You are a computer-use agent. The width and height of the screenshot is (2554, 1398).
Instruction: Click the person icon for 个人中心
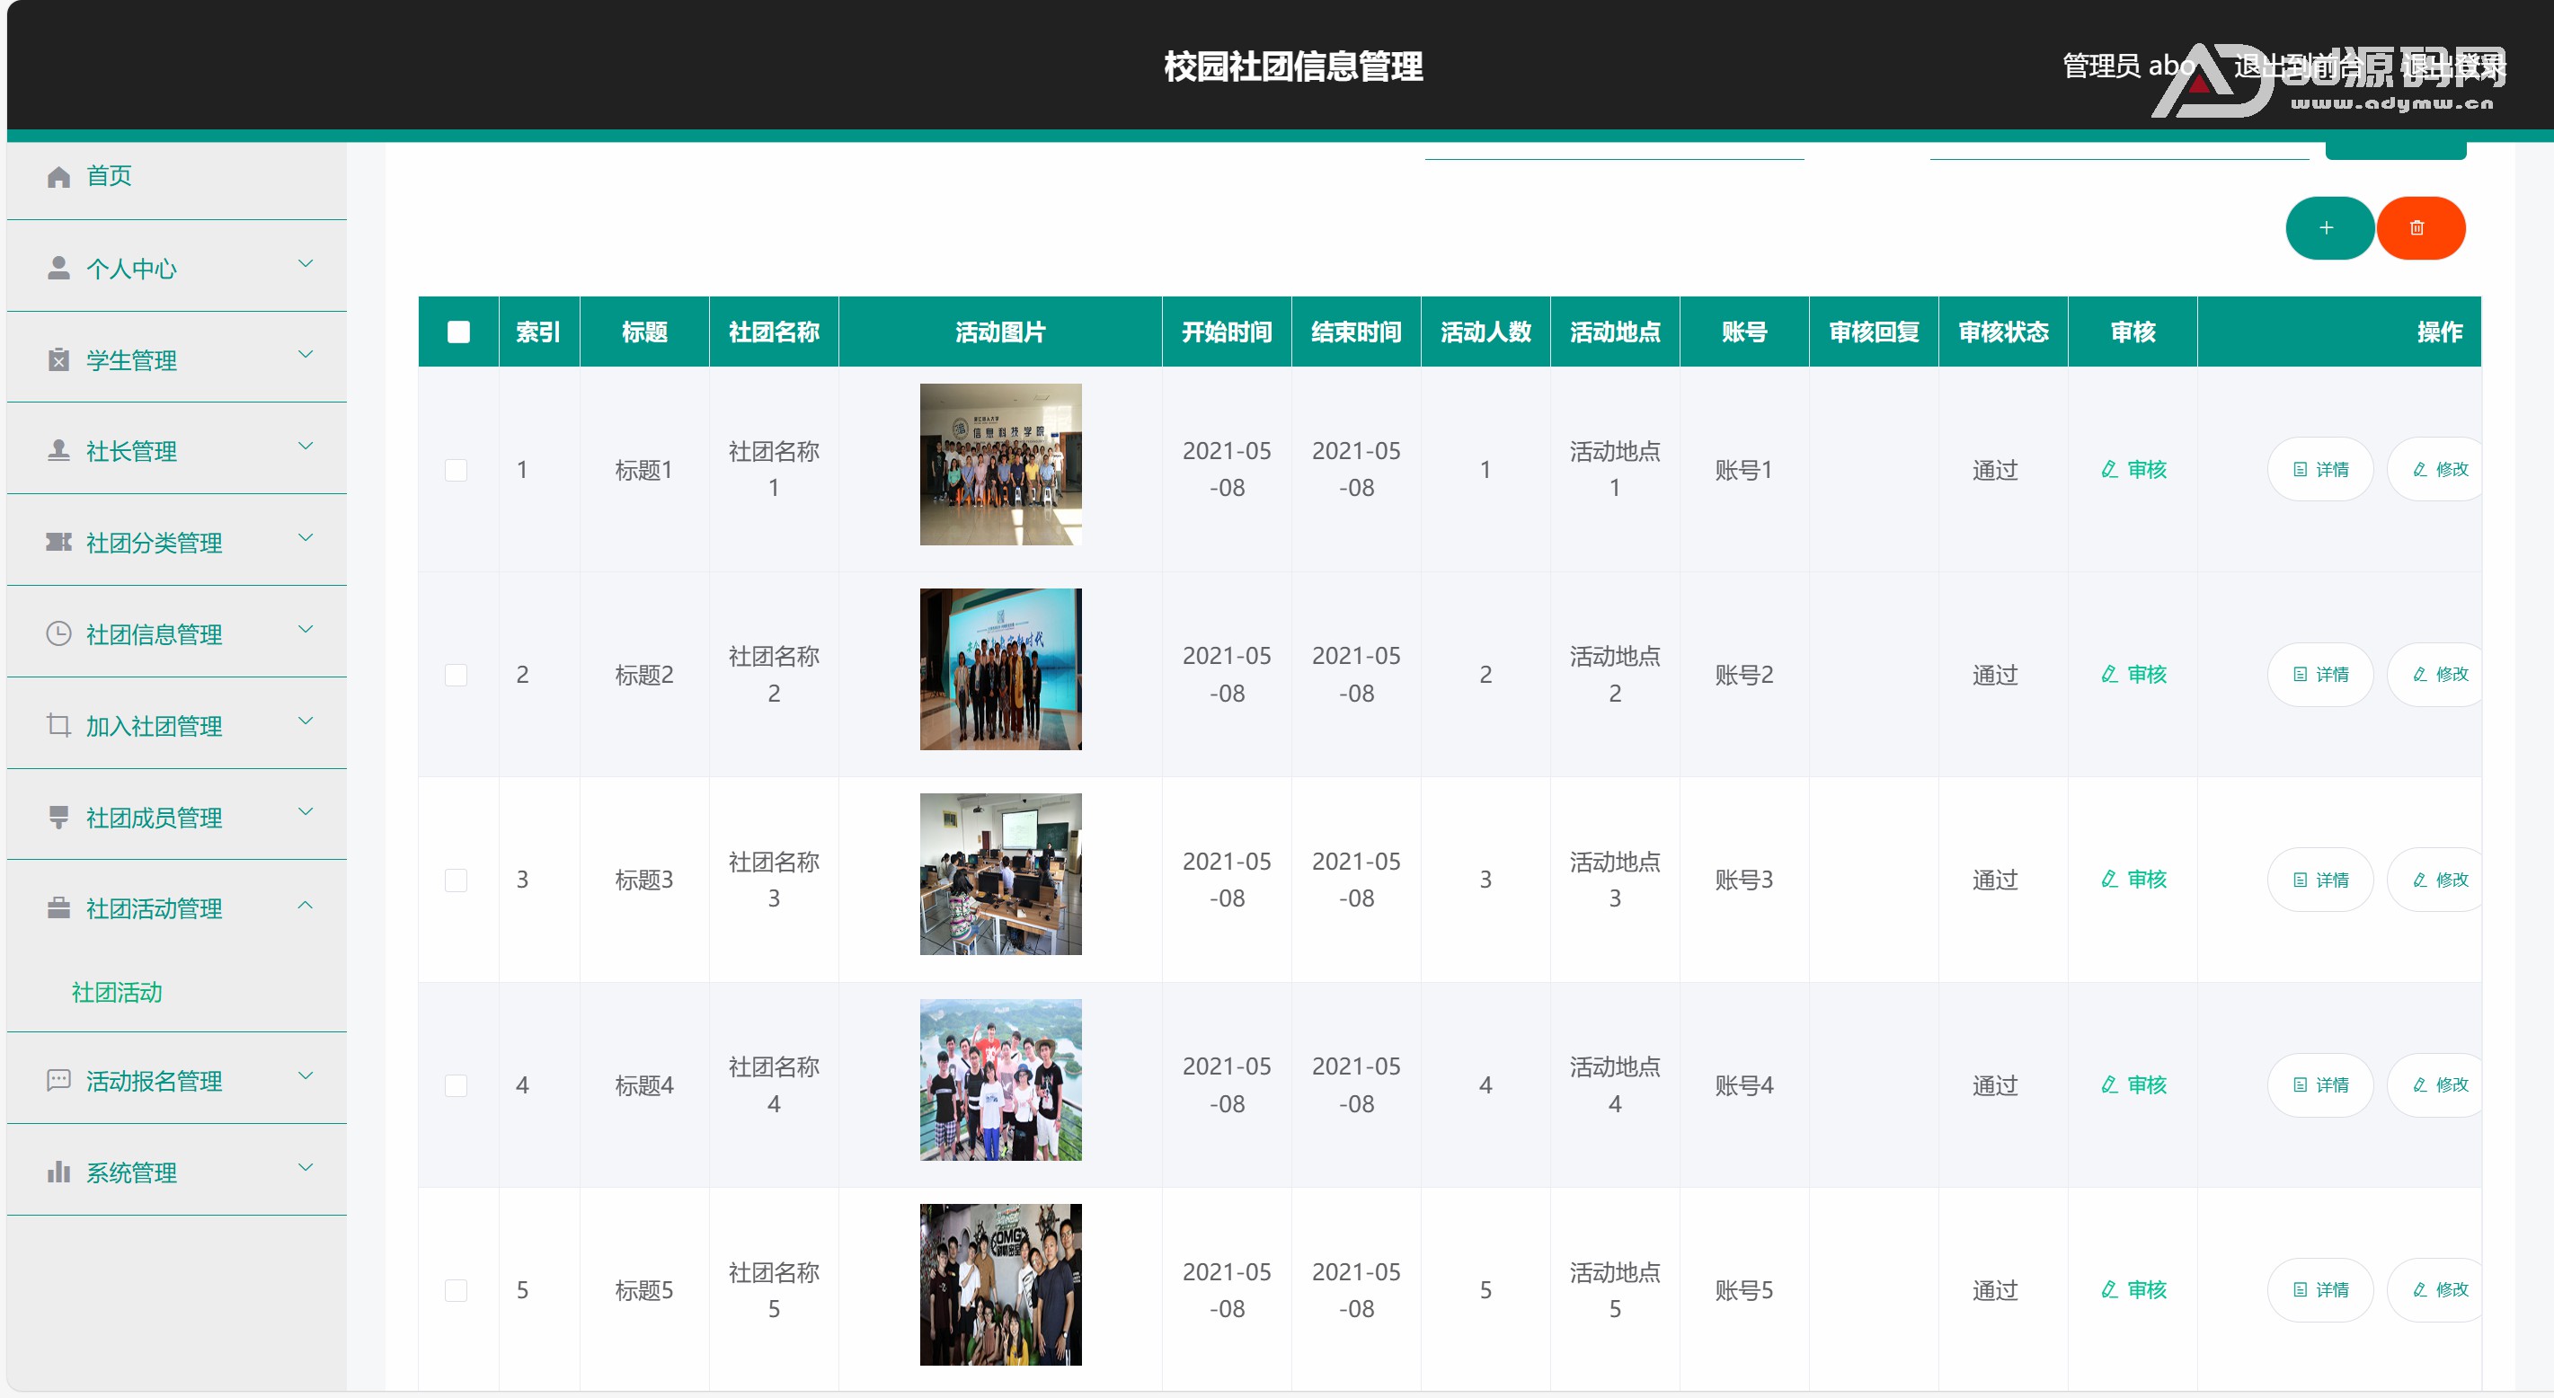click(58, 268)
